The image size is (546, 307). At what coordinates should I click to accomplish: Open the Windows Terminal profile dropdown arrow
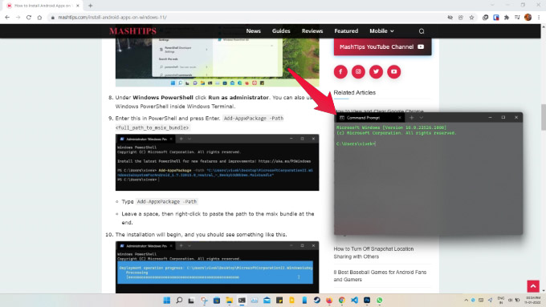[x=422, y=118]
